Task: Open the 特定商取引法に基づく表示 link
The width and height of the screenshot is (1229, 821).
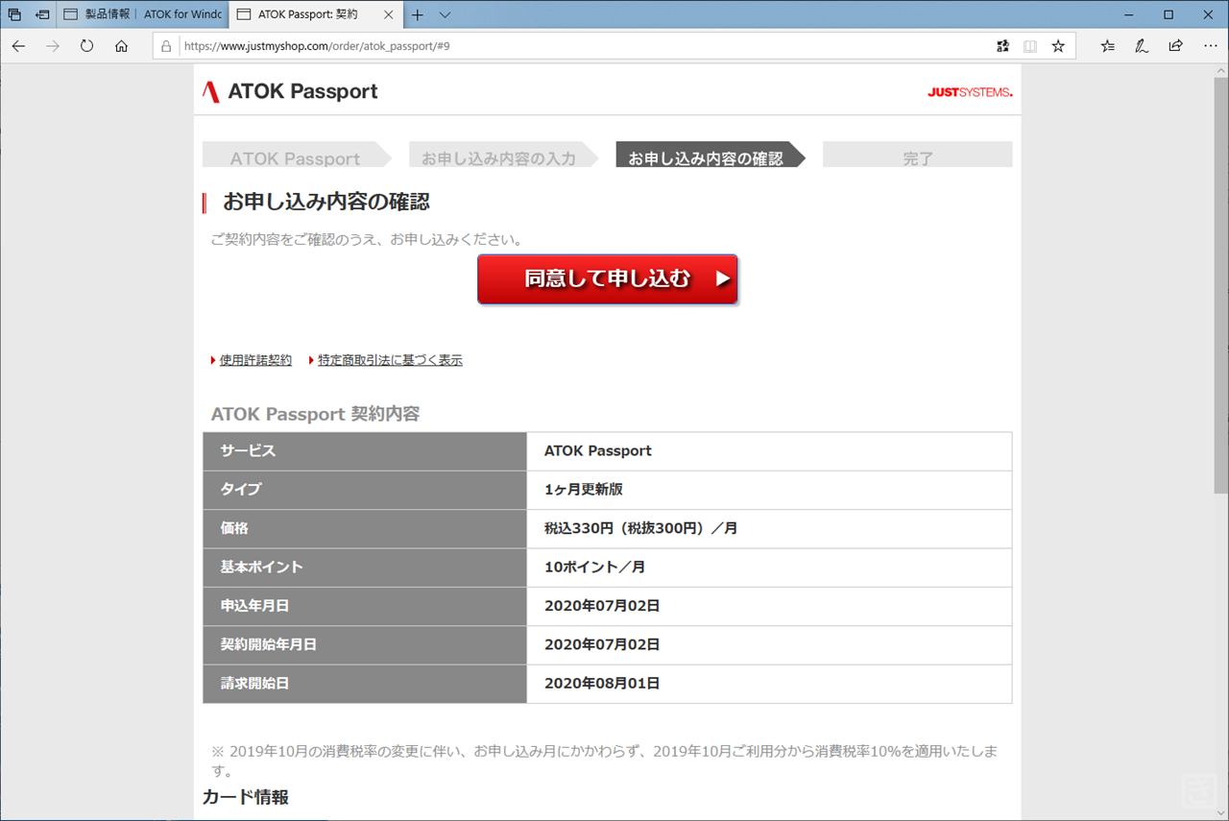Action: tap(390, 360)
